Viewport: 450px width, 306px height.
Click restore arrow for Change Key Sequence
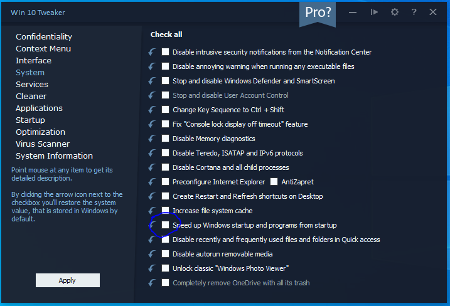coord(152,110)
